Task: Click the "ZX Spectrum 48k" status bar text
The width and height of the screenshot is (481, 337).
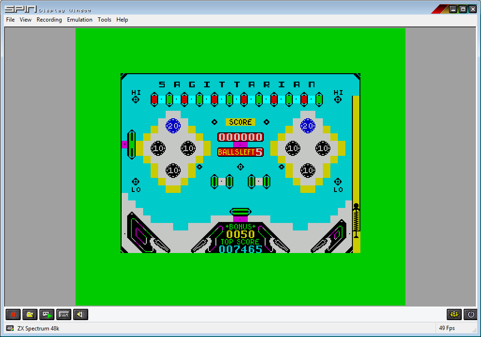Action: point(38,329)
